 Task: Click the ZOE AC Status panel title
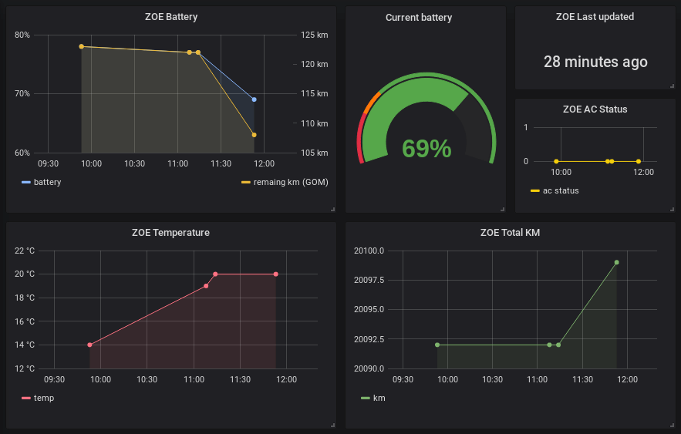point(595,109)
